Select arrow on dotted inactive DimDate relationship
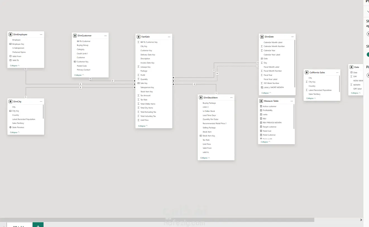The width and height of the screenshot is (369, 227). (x=217, y=74)
